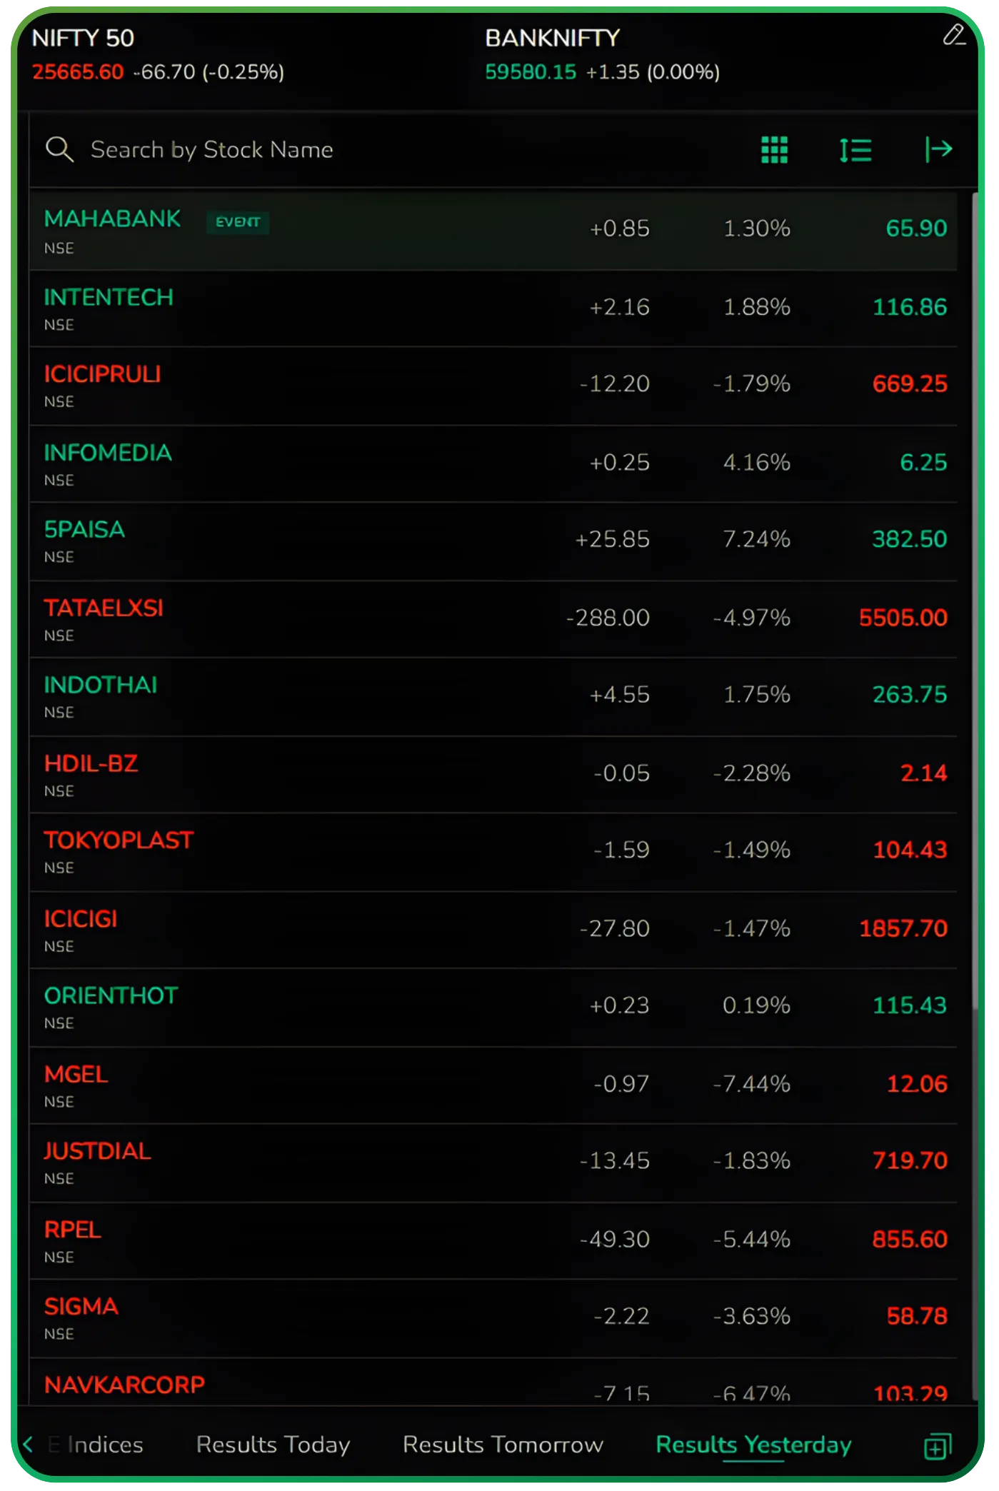This screenshot has width=999, height=1491.
Task: Click the EVENT badge on MAHABANK
Action: pos(238,222)
